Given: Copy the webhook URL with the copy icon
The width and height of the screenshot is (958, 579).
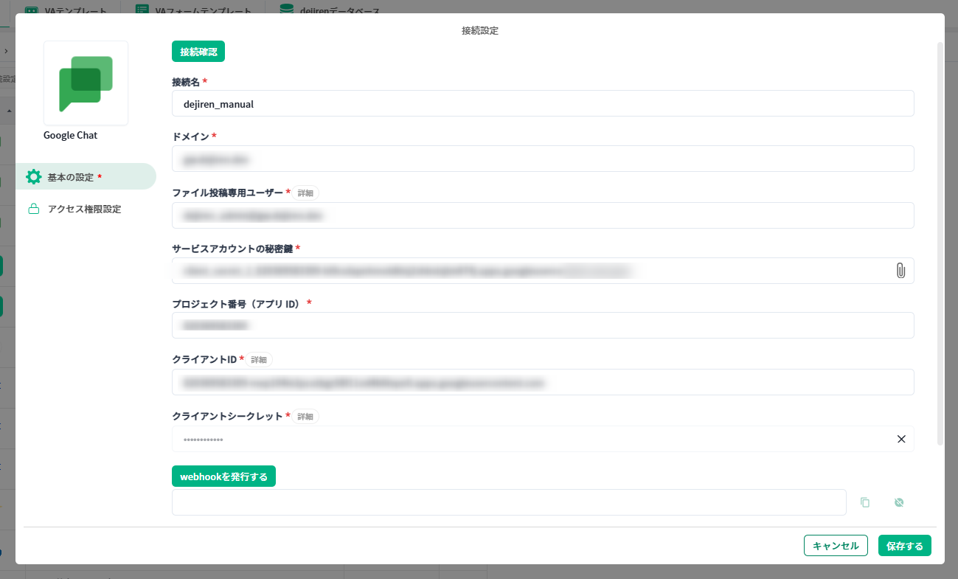Looking at the screenshot, I should click(x=865, y=502).
